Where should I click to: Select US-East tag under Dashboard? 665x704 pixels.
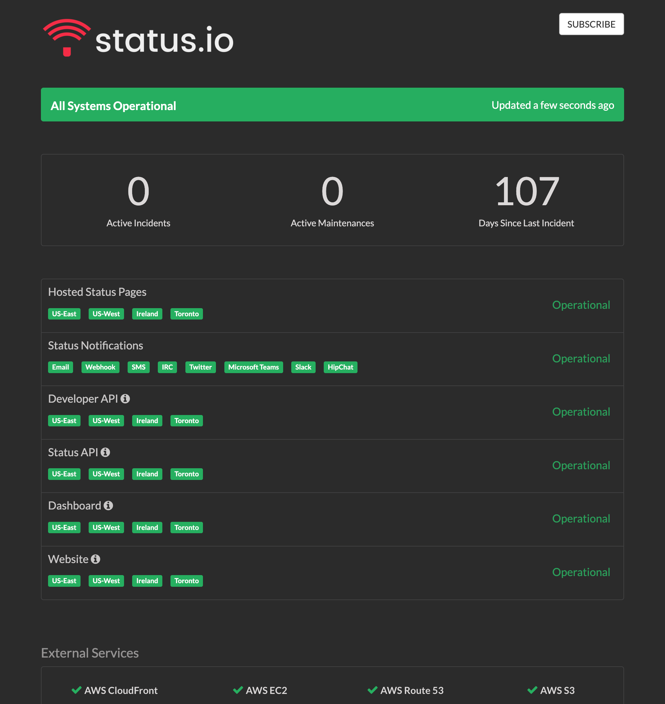(64, 527)
